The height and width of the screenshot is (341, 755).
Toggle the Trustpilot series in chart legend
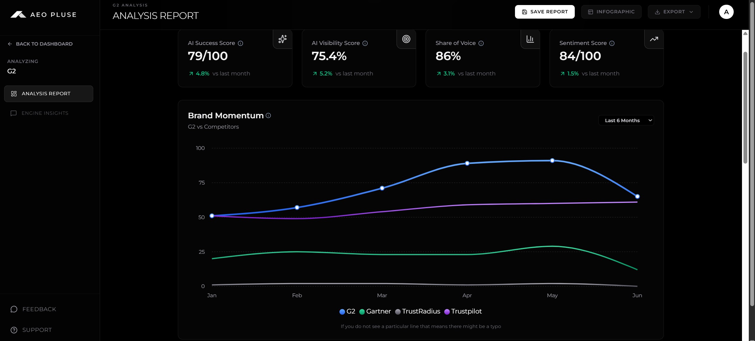tap(463, 311)
